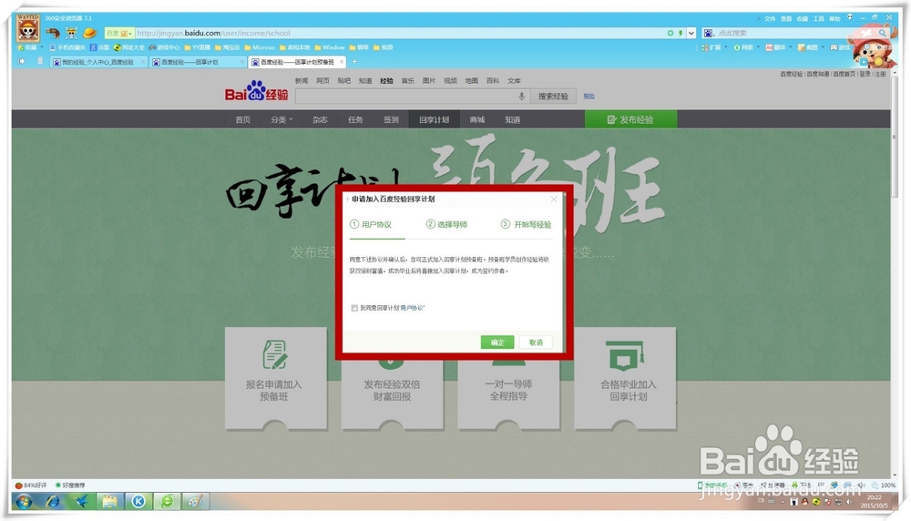Open 回享计划 in the navigation bar
This screenshot has height=521, width=911.
(x=434, y=119)
